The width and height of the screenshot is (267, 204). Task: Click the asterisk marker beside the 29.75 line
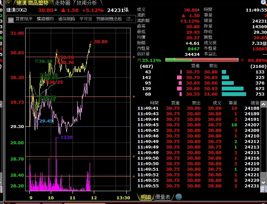point(134,97)
